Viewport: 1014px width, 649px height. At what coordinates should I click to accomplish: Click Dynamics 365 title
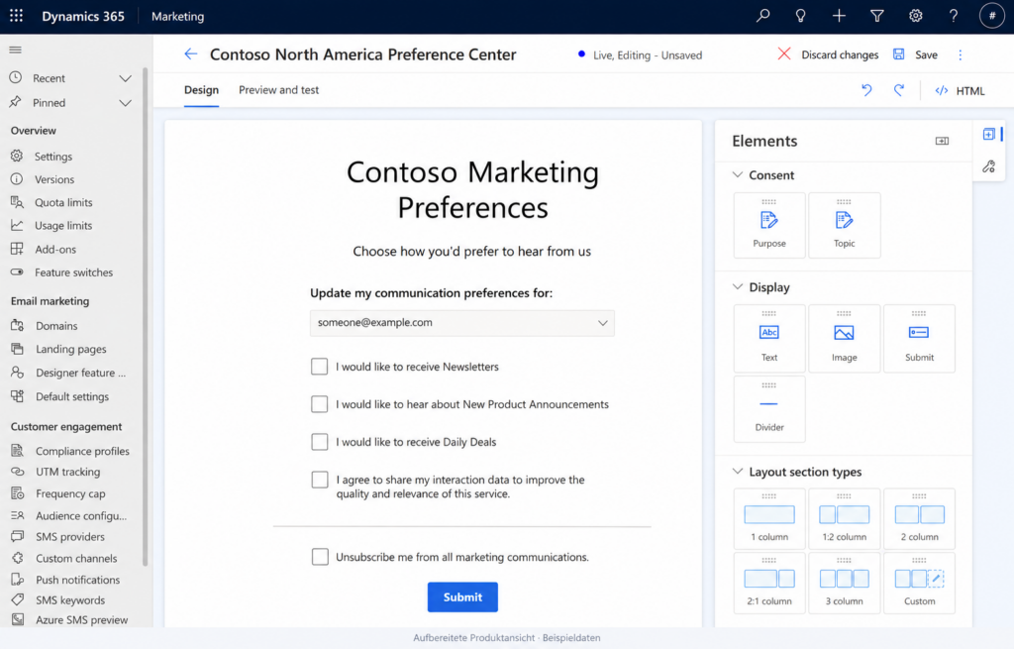pos(83,16)
